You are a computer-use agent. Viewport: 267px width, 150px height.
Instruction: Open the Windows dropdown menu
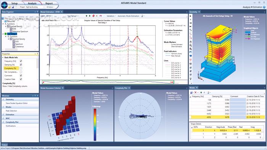(50, 7)
